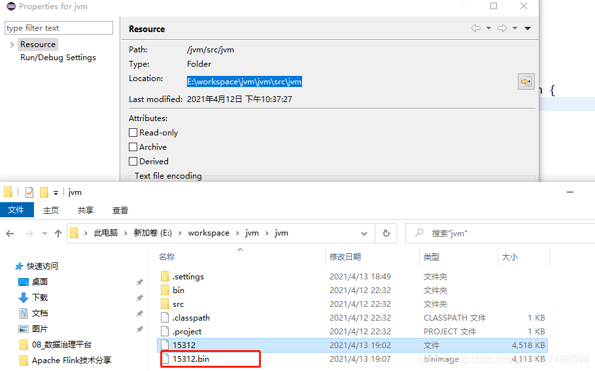Open the Customize Quick Access Toolbar dropdown
The height and width of the screenshot is (371, 595).
coord(56,193)
